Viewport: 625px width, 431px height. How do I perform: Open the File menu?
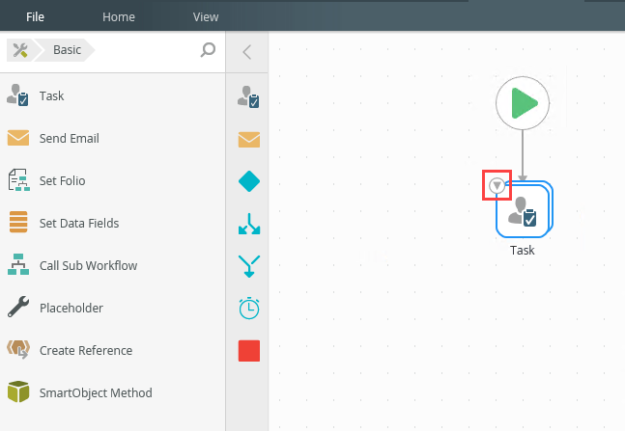coord(35,16)
